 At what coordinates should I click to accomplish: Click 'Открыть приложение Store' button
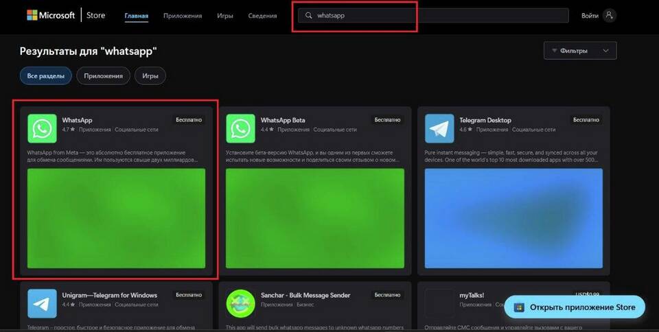575,307
